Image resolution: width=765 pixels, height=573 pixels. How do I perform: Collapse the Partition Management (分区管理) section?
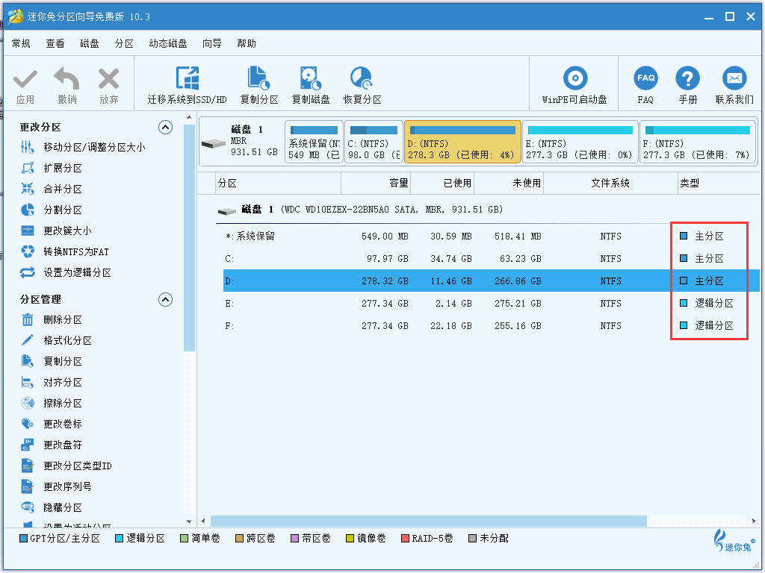pyautogui.click(x=165, y=300)
